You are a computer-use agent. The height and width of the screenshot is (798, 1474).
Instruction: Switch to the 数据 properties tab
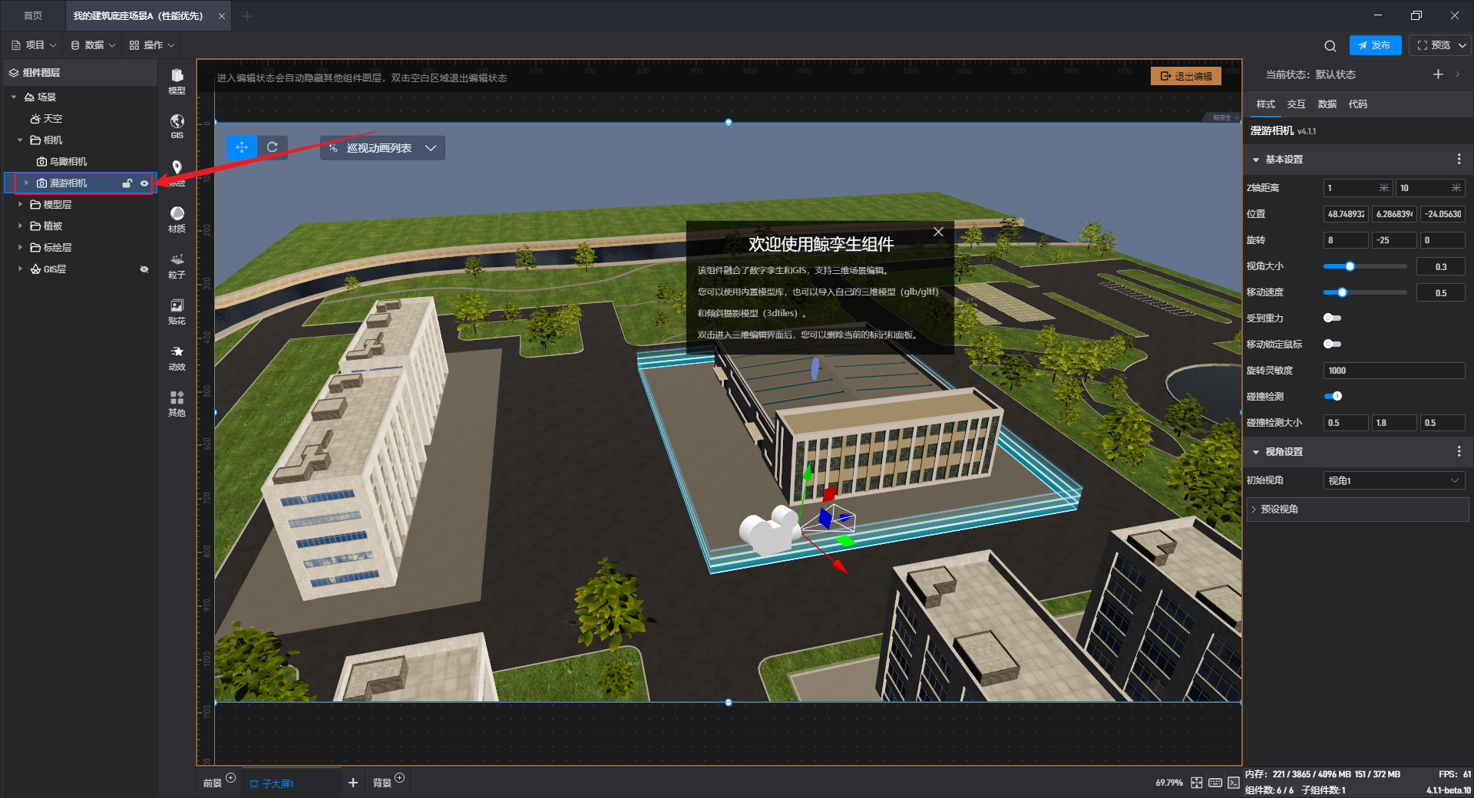pos(1327,104)
